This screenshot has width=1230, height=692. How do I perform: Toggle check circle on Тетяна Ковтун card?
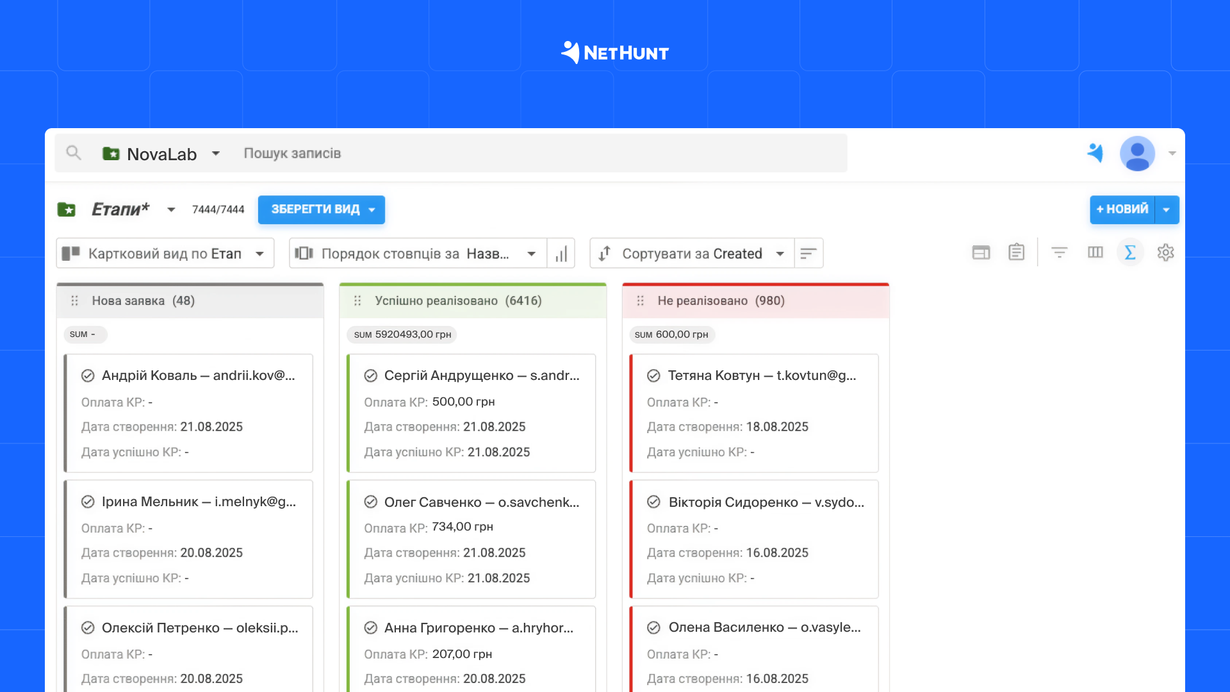(653, 376)
